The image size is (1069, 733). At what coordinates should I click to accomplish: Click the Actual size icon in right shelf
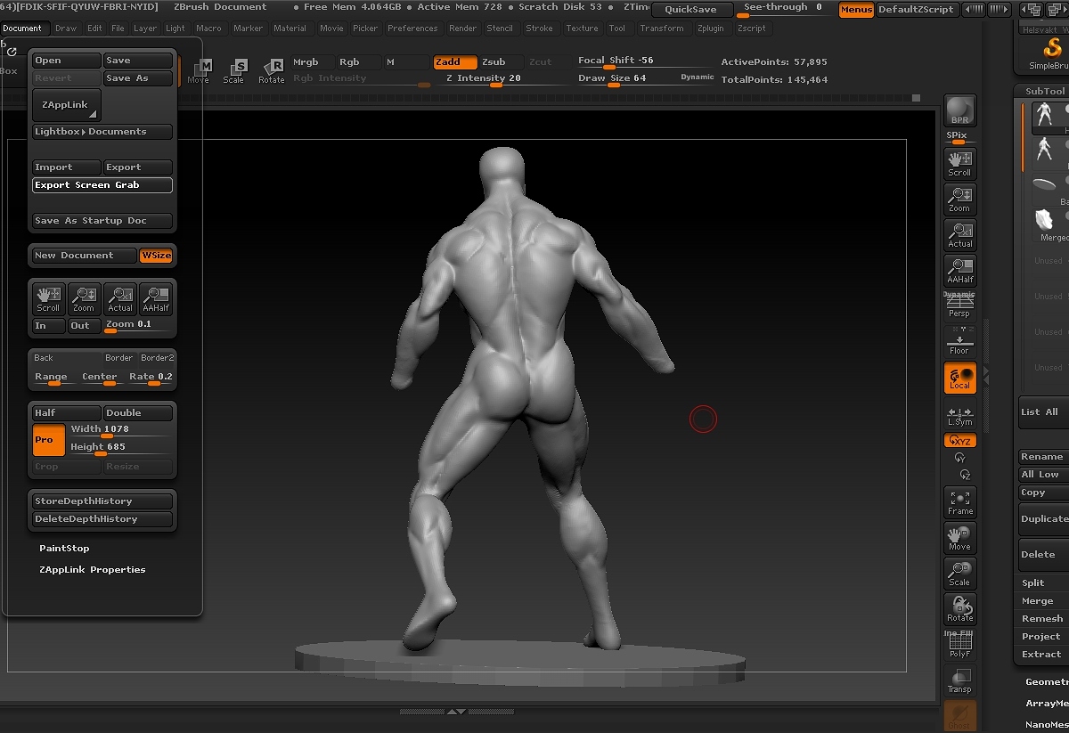(959, 235)
